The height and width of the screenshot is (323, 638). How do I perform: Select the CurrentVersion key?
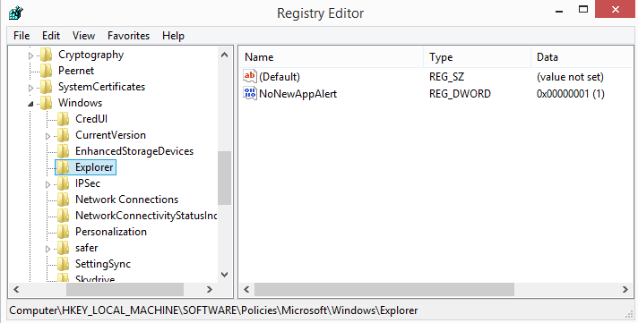(x=111, y=135)
